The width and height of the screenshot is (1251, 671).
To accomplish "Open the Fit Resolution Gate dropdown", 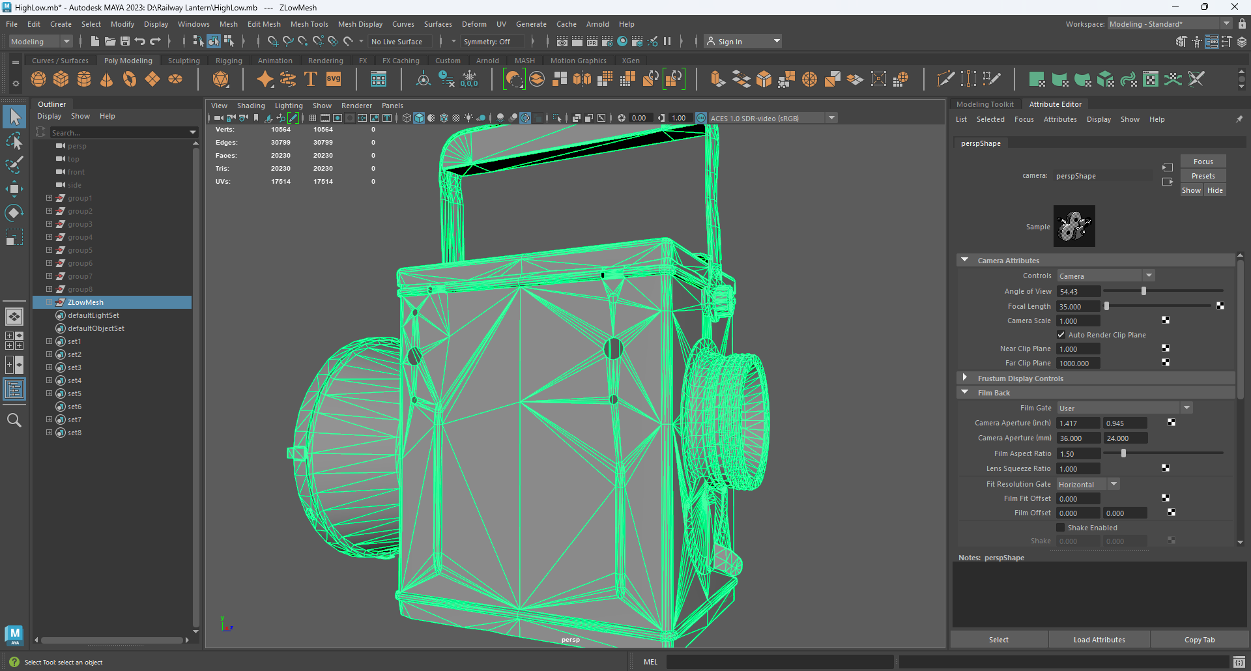I will [1114, 484].
